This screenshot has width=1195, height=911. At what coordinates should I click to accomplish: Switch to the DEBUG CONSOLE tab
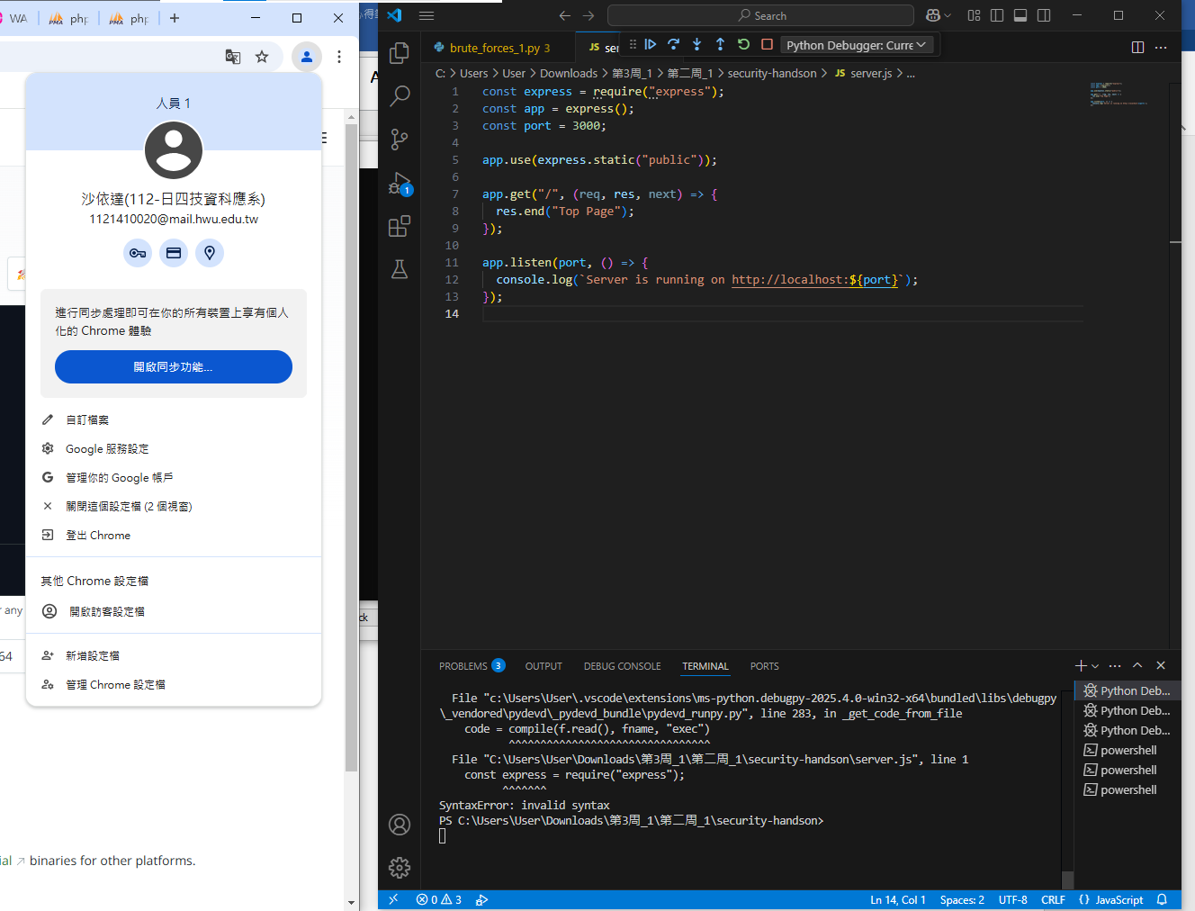click(x=622, y=666)
